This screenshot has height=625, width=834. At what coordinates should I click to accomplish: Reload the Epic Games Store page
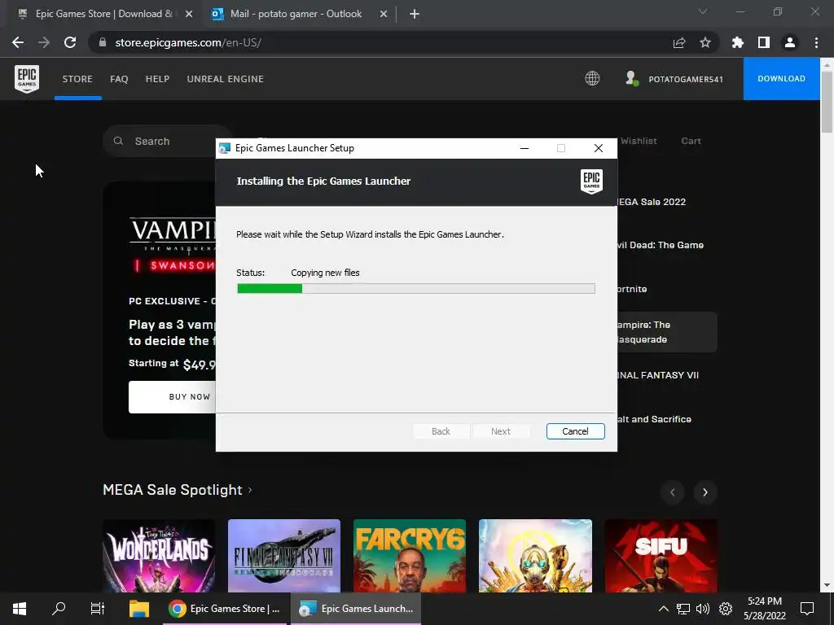click(70, 42)
